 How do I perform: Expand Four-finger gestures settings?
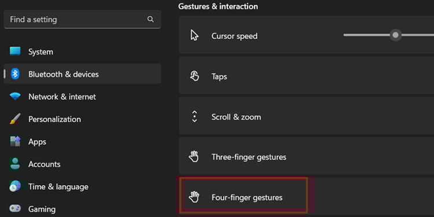click(x=306, y=197)
